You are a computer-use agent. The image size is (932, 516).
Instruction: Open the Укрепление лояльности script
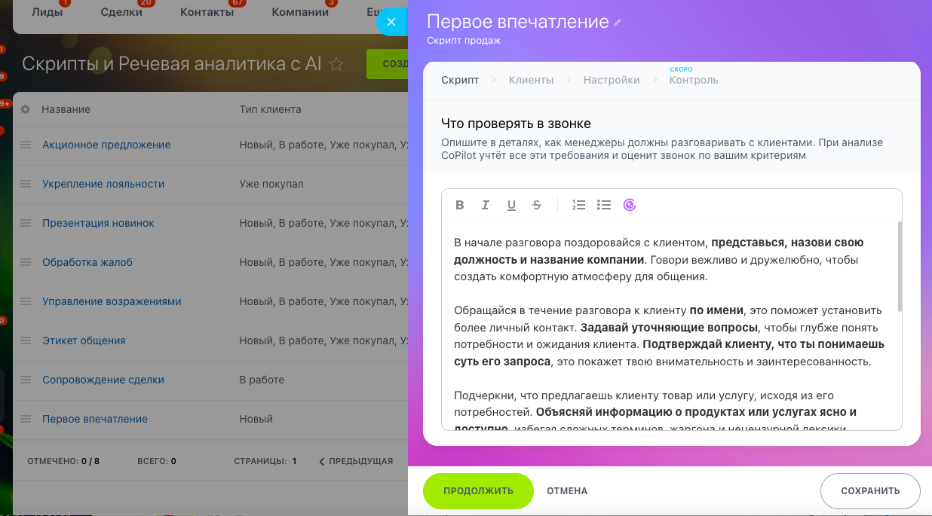pos(103,184)
